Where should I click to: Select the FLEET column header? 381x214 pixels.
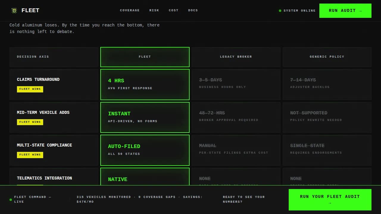coord(145,57)
